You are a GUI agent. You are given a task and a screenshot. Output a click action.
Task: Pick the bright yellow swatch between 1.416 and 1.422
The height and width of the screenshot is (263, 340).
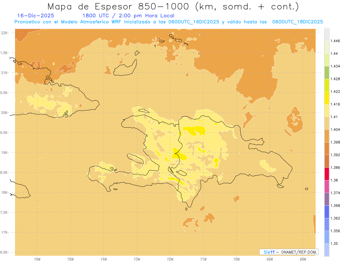pos(327,98)
